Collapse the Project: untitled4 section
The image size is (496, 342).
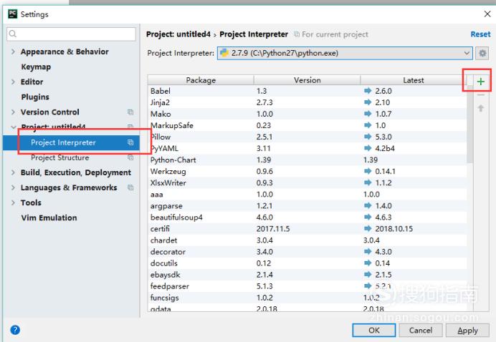14,127
